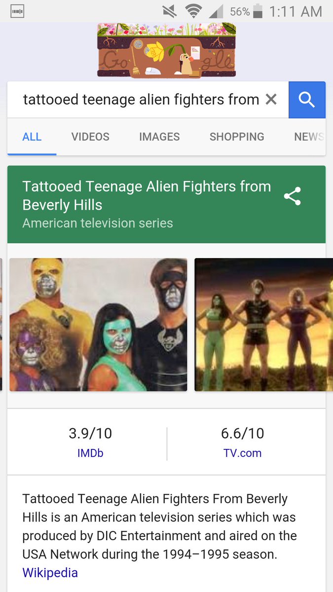Select the NEWS tab
The height and width of the screenshot is (592, 333).
click(x=309, y=137)
